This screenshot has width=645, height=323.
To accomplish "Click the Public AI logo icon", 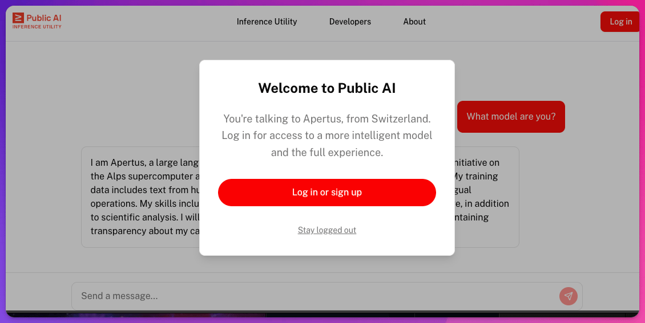I will (18, 18).
